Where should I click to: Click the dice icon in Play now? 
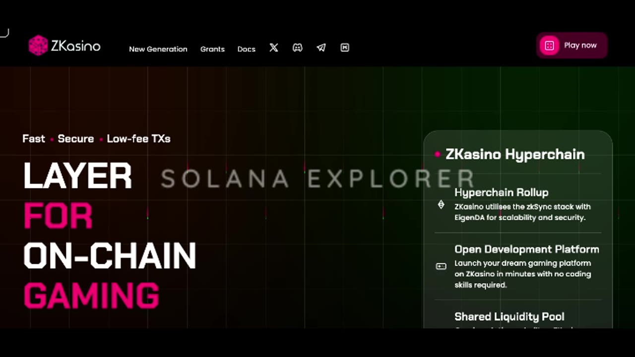[549, 46]
